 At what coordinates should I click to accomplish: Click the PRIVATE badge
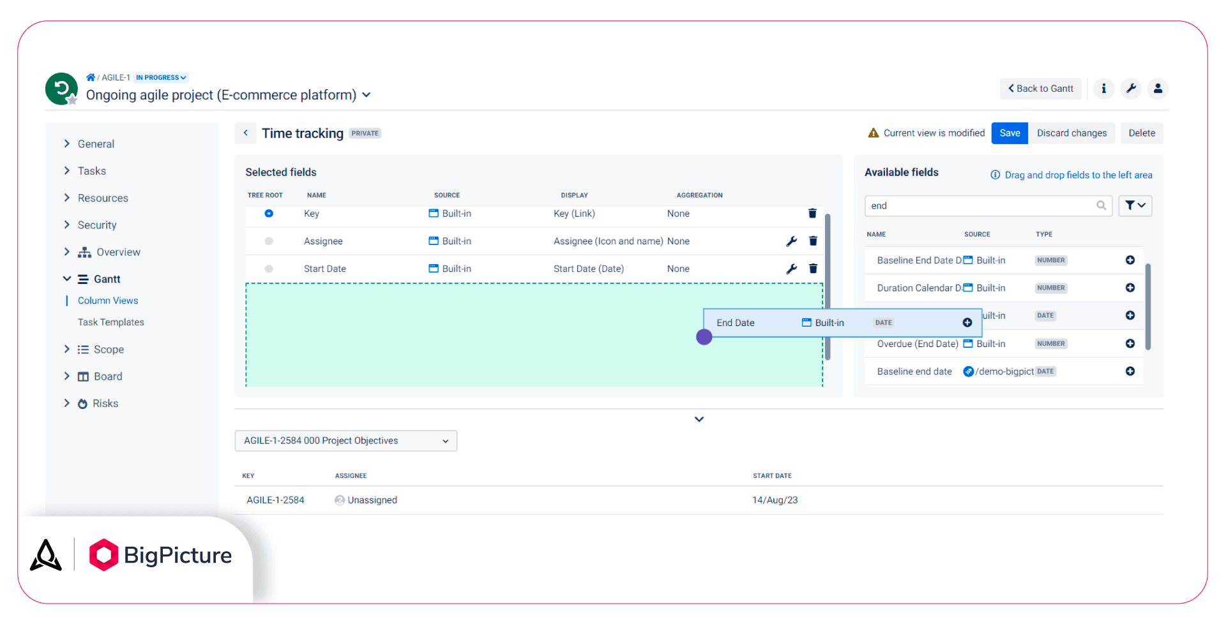[x=365, y=133]
